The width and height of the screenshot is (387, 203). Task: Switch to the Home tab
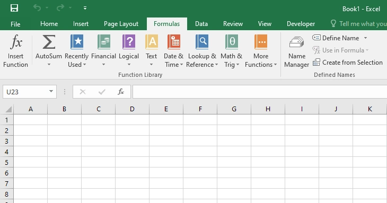click(x=49, y=24)
